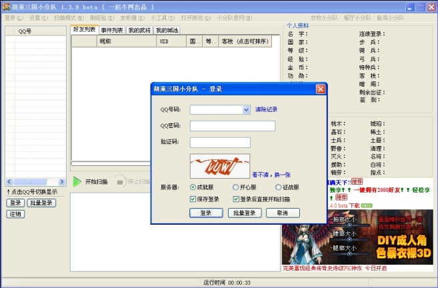438x288 pixels.
Task: Select the 成就服 server radio button
Action: 193,187
